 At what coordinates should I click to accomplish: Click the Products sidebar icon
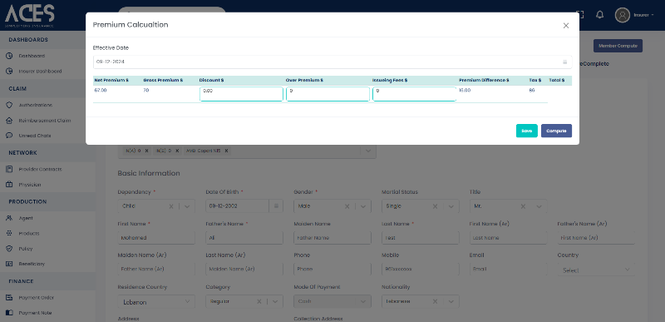[9, 233]
